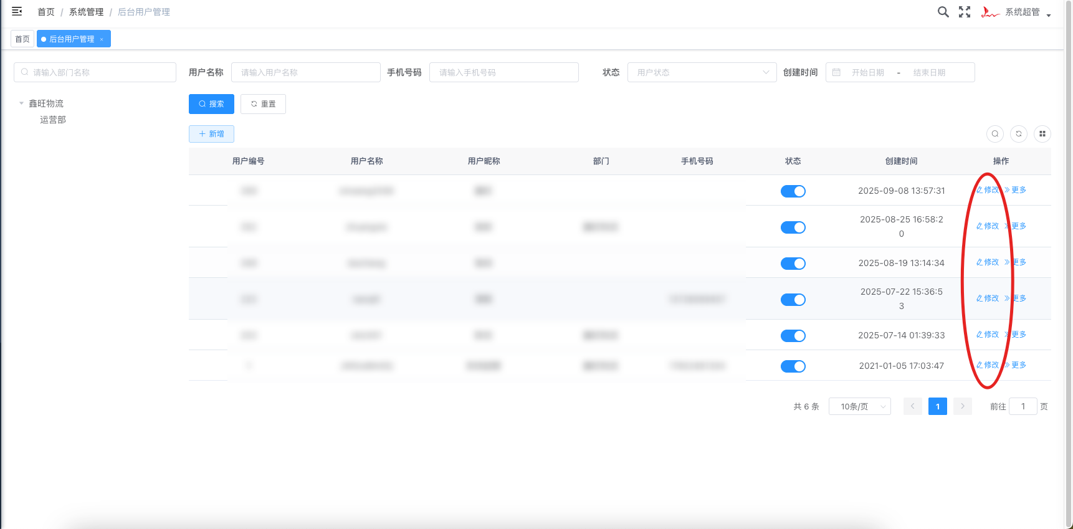Click the red user avatar logo
This screenshot has height=529, width=1073.
coord(990,12)
